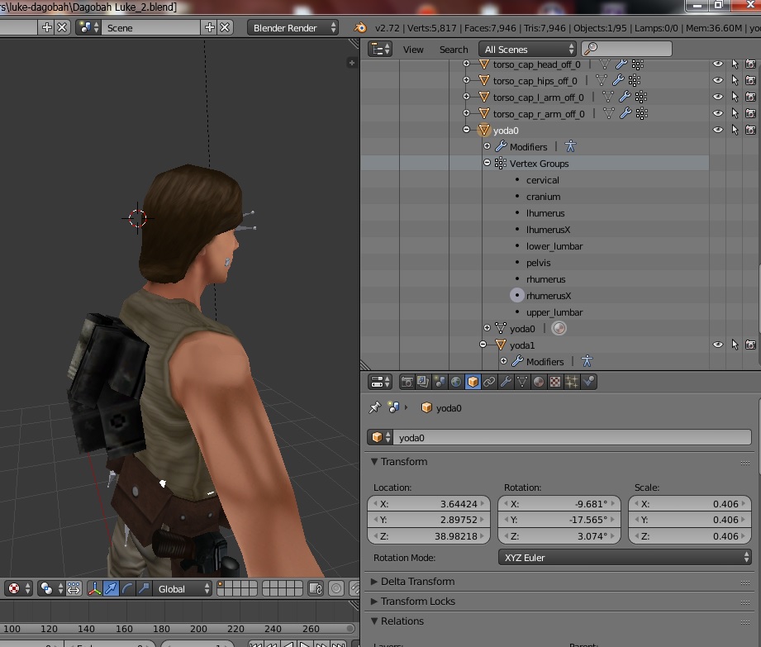Image resolution: width=761 pixels, height=647 pixels.
Task: Click the wrench icon on torso_cap_hips_off_0 row
Action: tap(618, 81)
